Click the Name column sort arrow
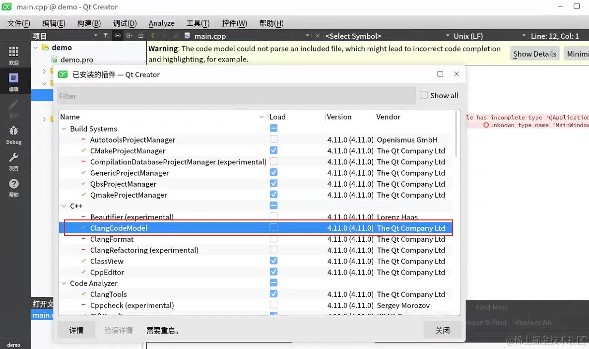Viewport: 589px width, 349px height. point(262,117)
